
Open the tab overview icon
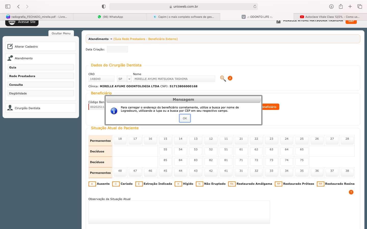click(360, 6)
